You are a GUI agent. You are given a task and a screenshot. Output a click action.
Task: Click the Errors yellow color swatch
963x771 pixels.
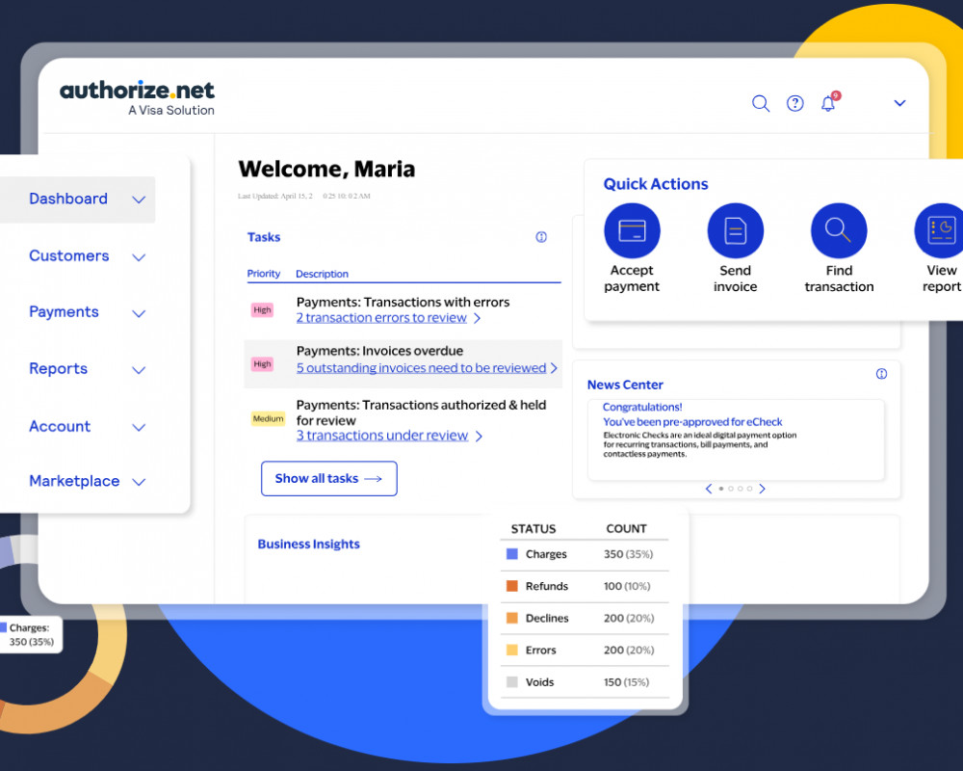pyautogui.click(x=511, y=650)
